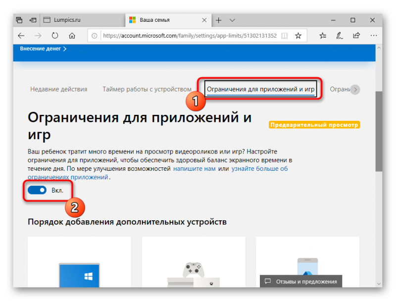Viewport: 396px width, 301px height.
Task: Open Reading view book icon
Action: click(284, 36)
